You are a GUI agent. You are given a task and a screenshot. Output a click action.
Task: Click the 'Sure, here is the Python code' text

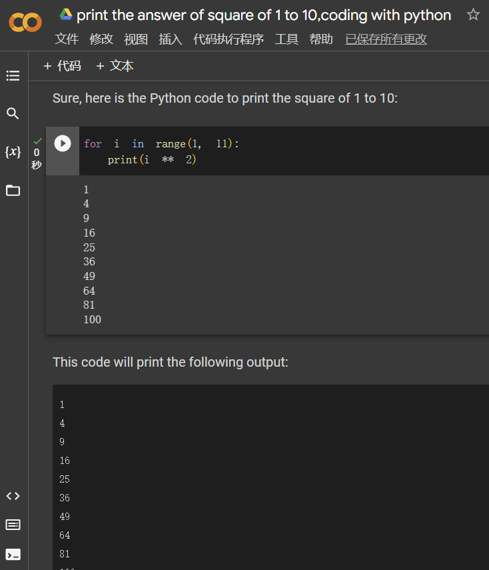(225, 98)
